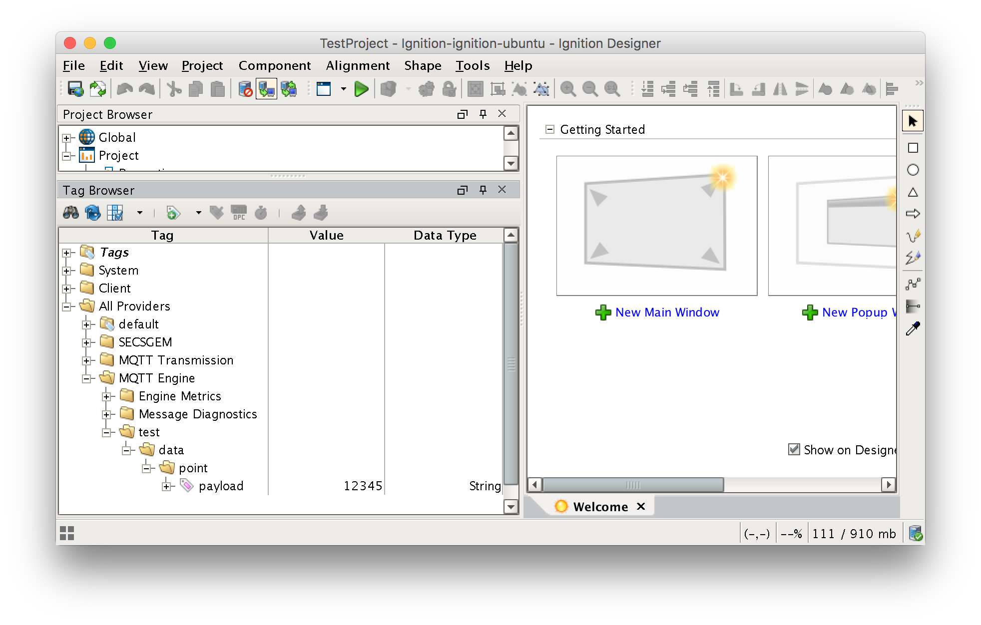Collapse the All Providers node
Viewport: 981px width, 625px height.
pyautogui.click(x=66, y=307)
